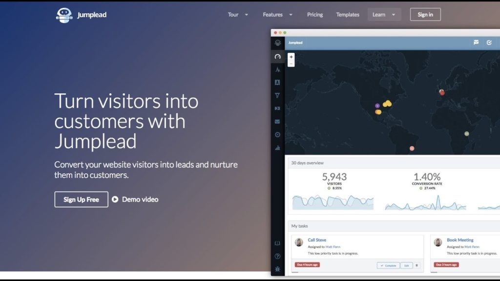The height and width of the screenshot is (281, 500).
Task: Open the book icon near sidebar bottom
Action: [277, 243]
